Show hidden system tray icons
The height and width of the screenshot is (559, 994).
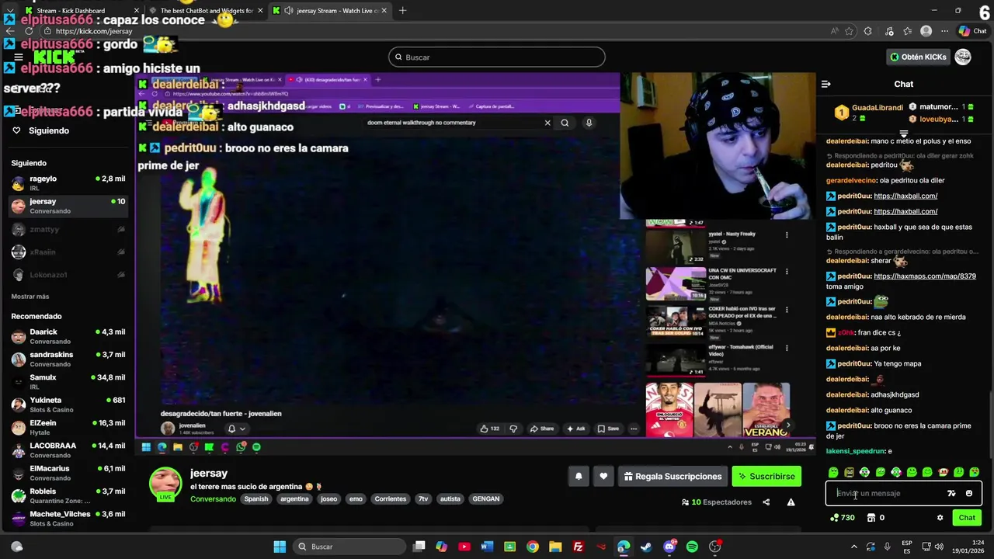coord(853,547)
